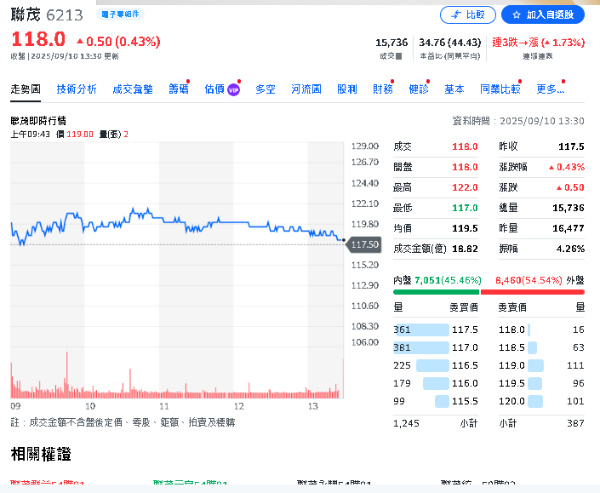Click the 昨量 value 16,477
Viewport: 600px width, 493px height.
[x=569, y=228]
